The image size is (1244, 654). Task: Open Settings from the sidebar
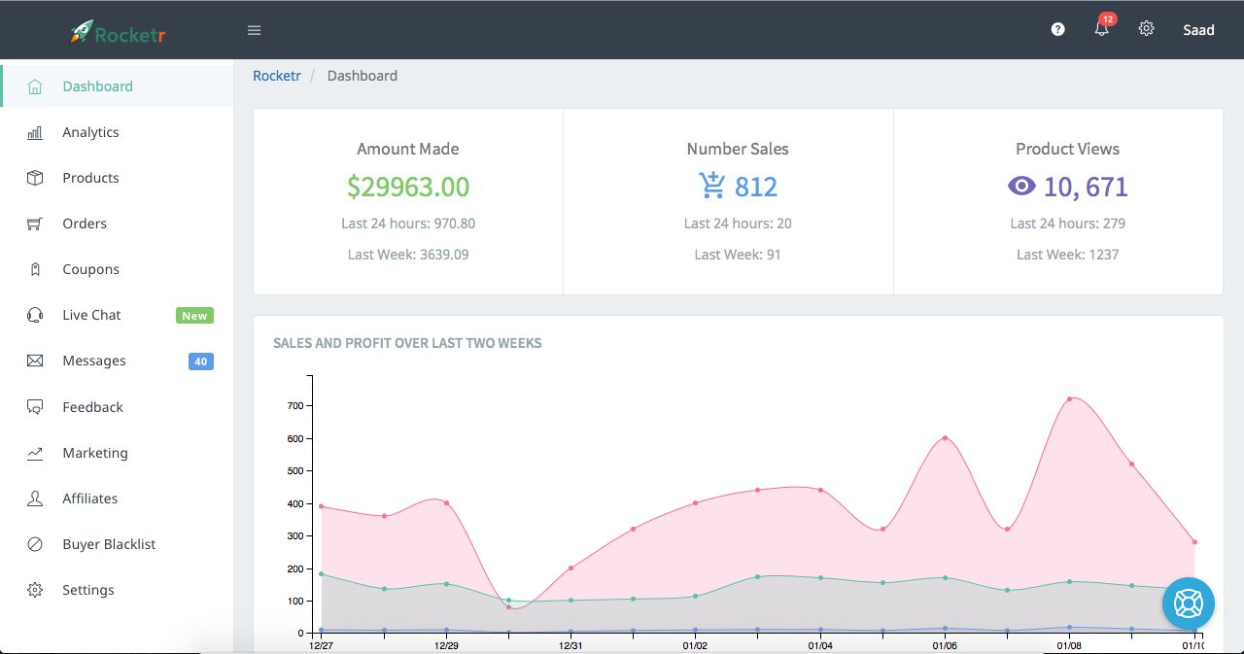(x=87, y=590)
